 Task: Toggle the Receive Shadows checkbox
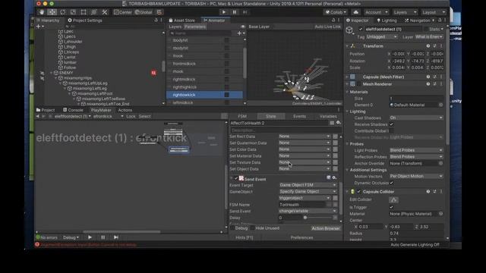[x=391, y=124]
